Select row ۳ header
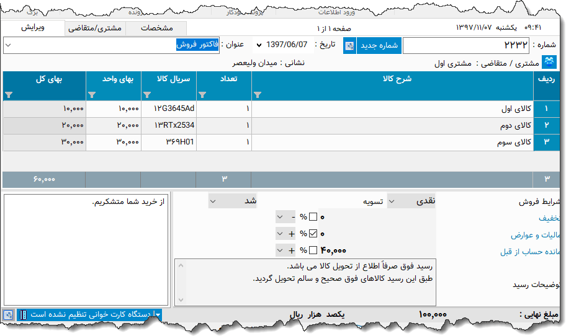 tap(547, 142)
